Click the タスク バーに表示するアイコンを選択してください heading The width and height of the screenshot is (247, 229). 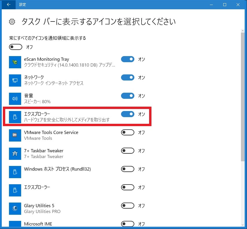click(x=98, y=22)
